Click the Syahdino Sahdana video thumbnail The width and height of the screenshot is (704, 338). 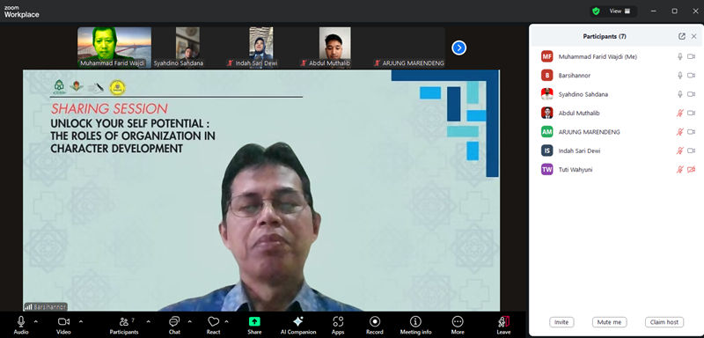pos(187,48)
